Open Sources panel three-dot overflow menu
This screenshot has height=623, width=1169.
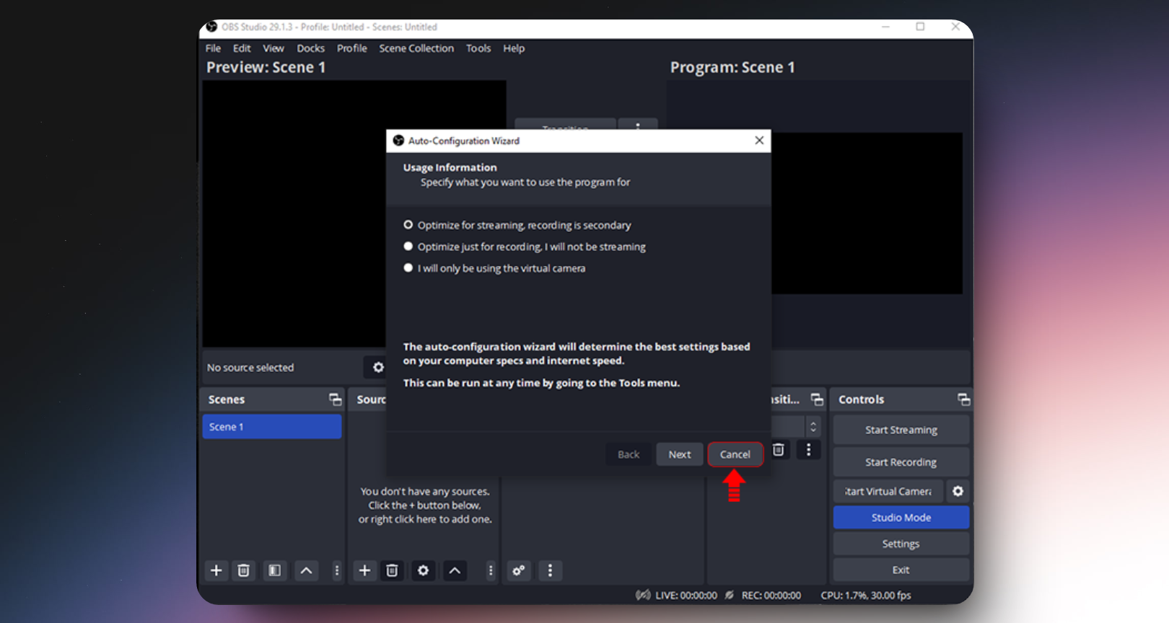491,570
